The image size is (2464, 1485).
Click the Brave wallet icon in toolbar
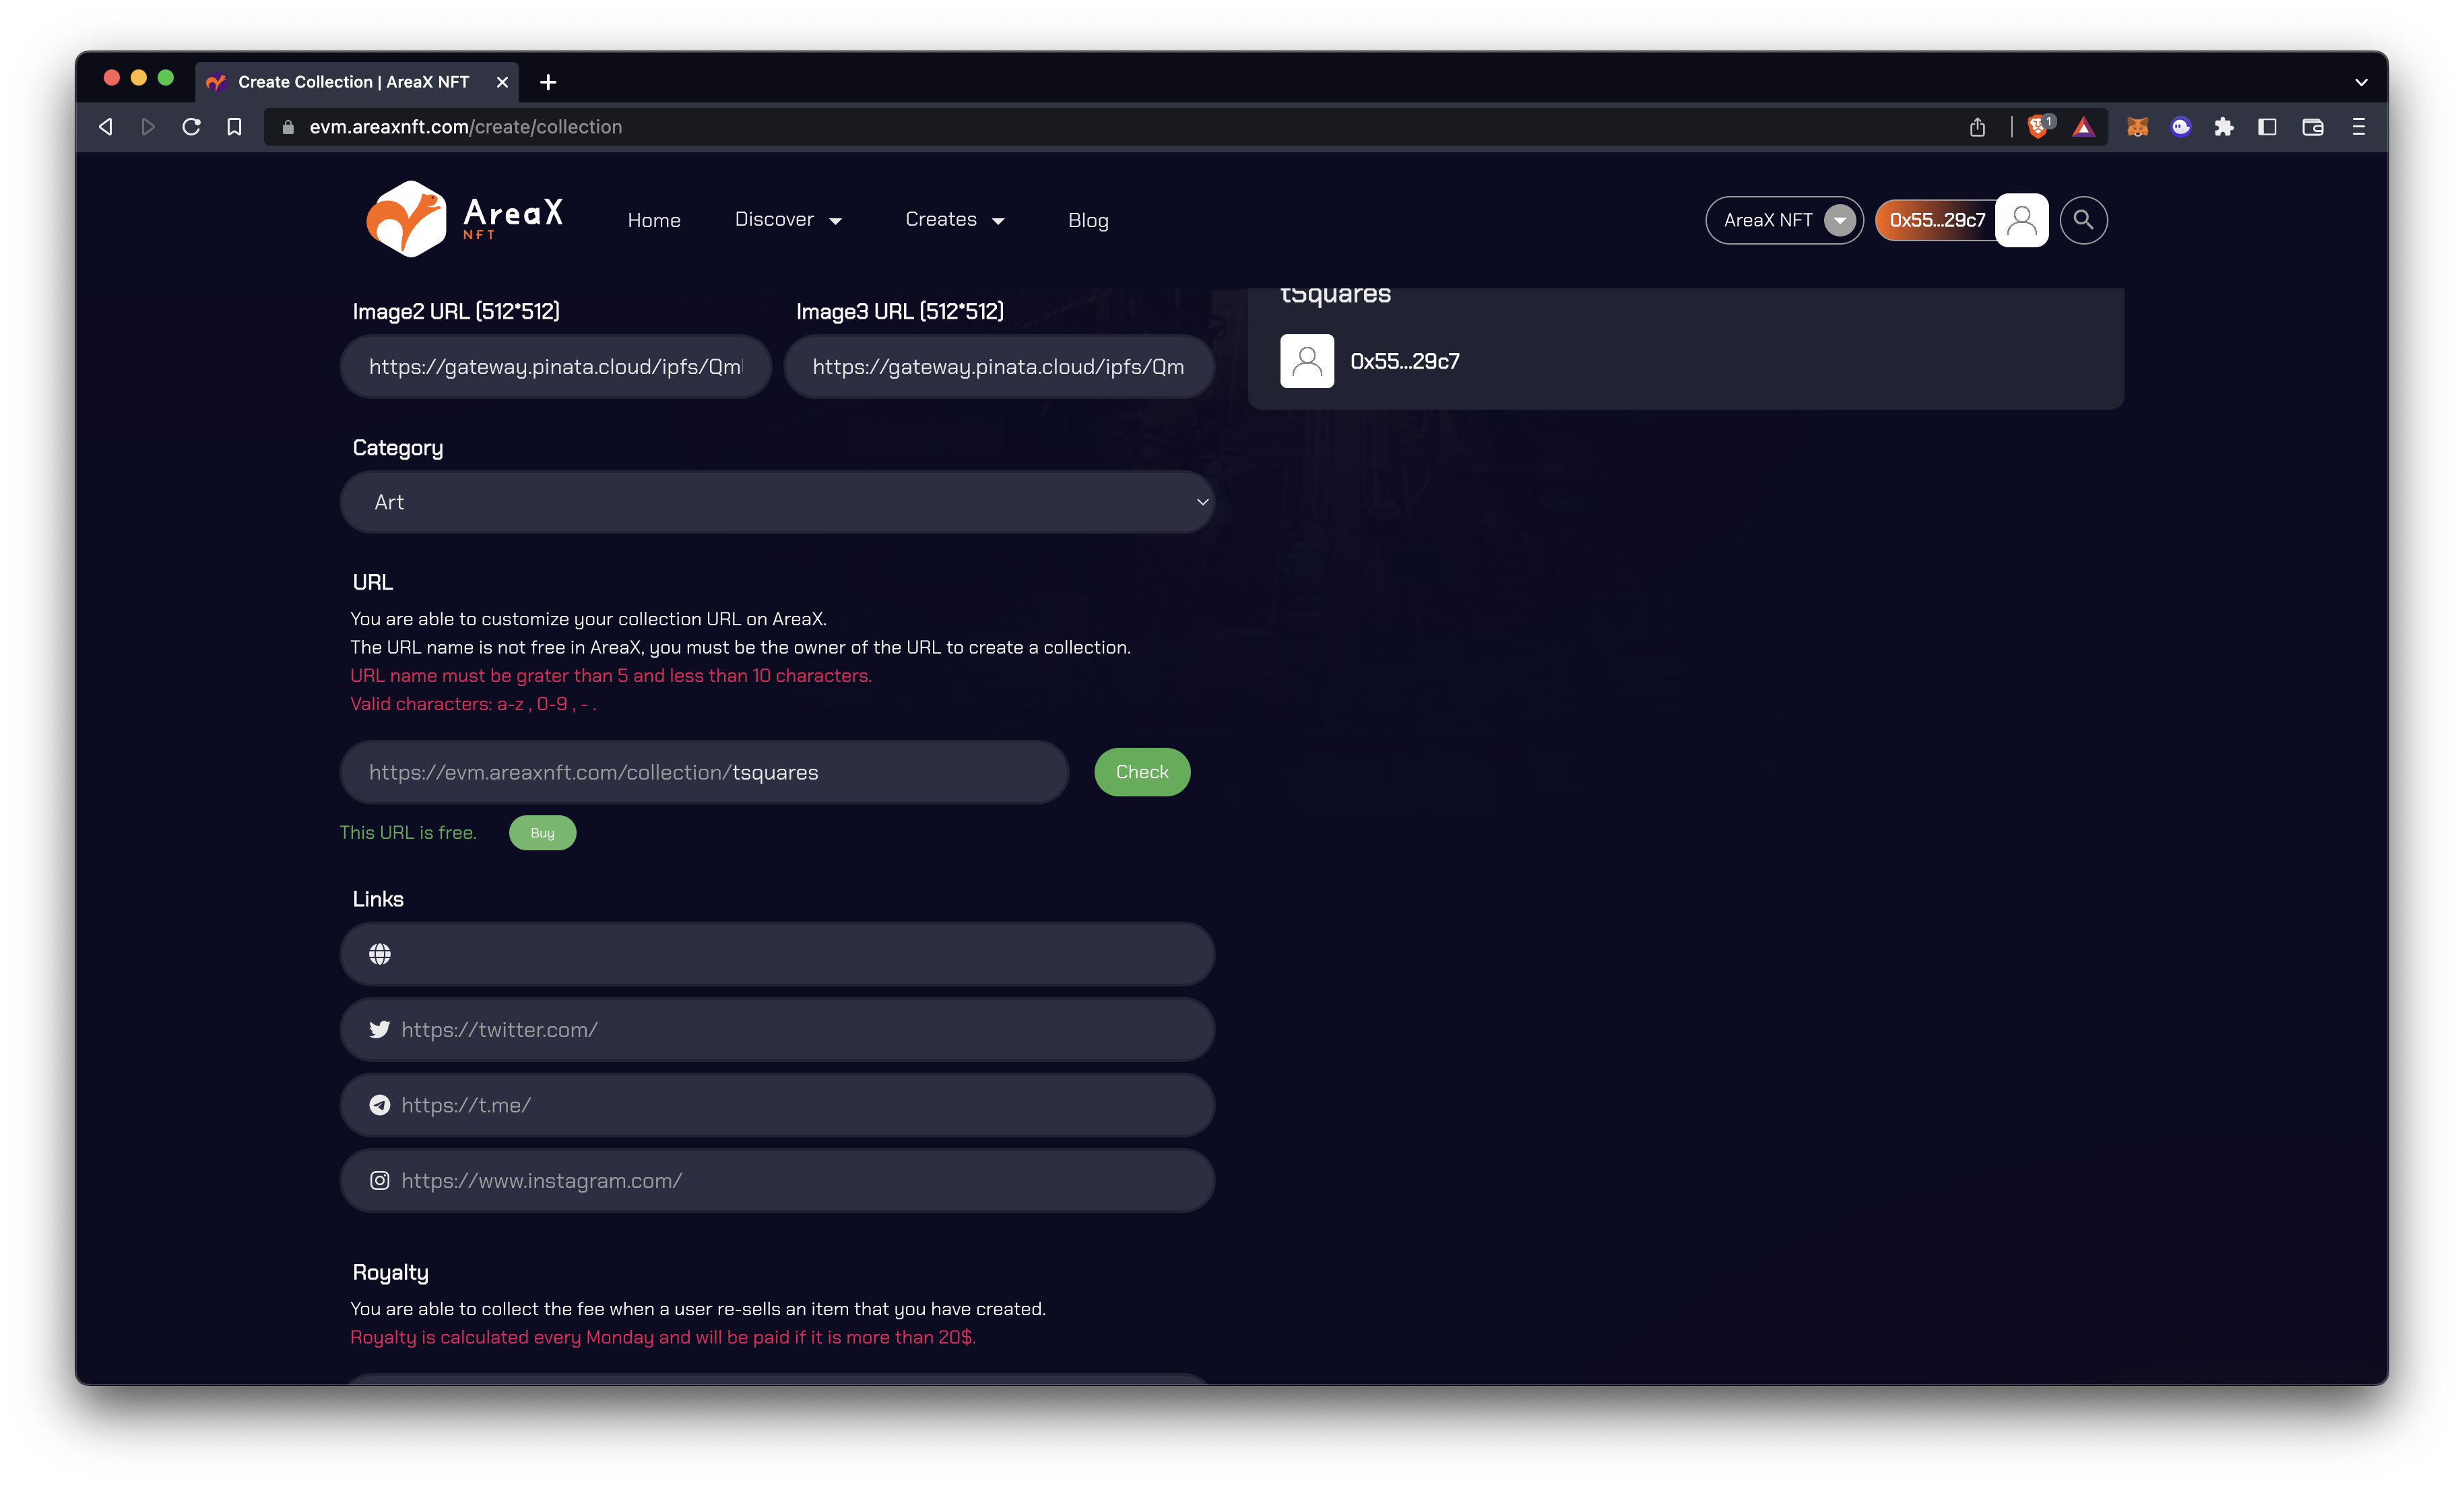[2313, 127]
